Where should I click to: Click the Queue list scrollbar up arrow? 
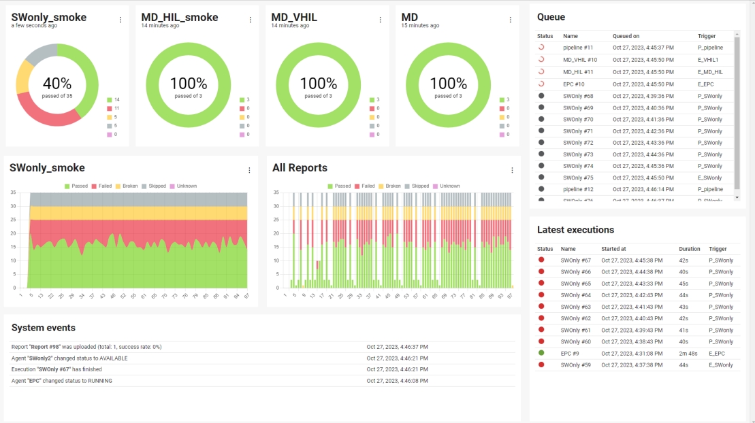737,34
